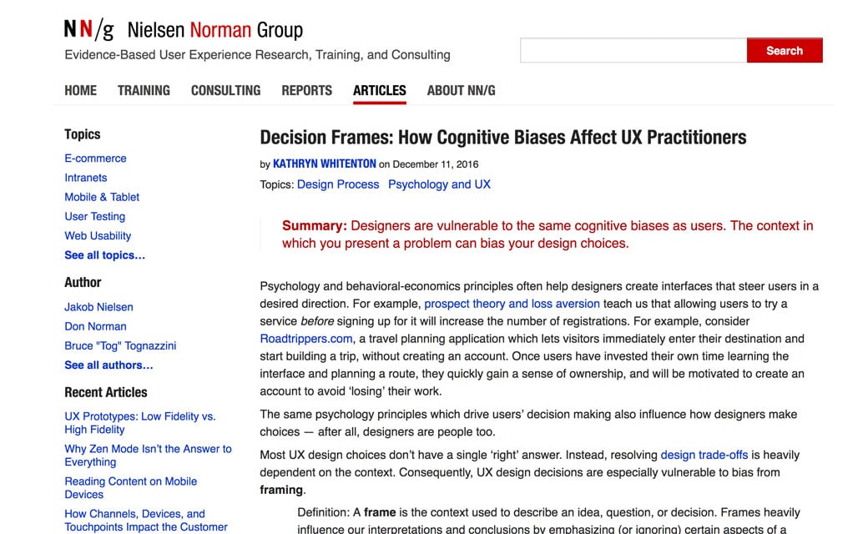Focus the search input field
Image resolution: width=868 pixels, height=534 pixels.
tap(633, 51)
